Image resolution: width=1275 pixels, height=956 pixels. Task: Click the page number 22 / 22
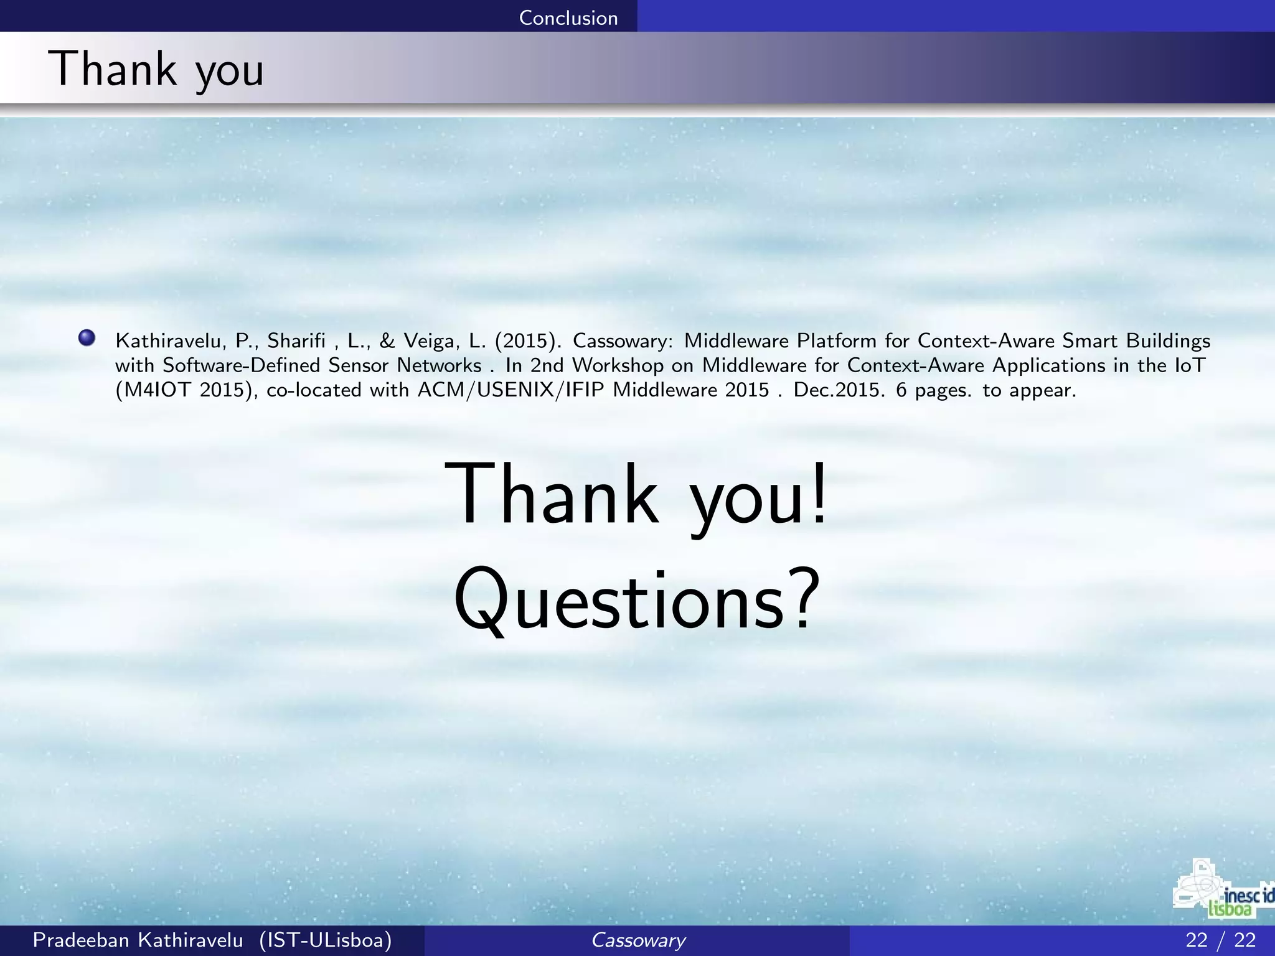pyautogui.click(x=1221, y=940)
